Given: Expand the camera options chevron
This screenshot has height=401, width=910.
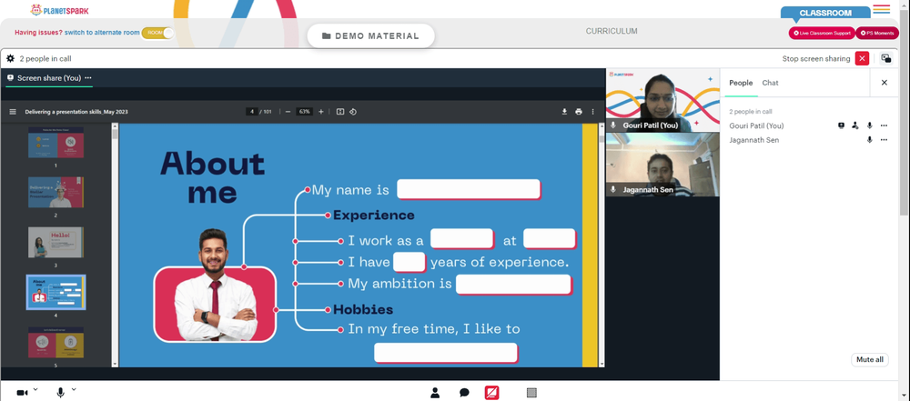Looking at the screenshot, I should (x=35, y=389).
